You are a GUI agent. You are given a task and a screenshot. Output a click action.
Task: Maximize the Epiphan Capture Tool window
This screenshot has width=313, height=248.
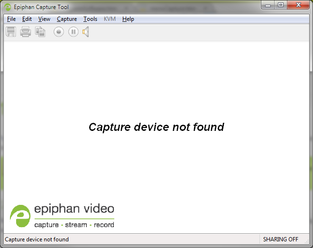pos(280,5)
